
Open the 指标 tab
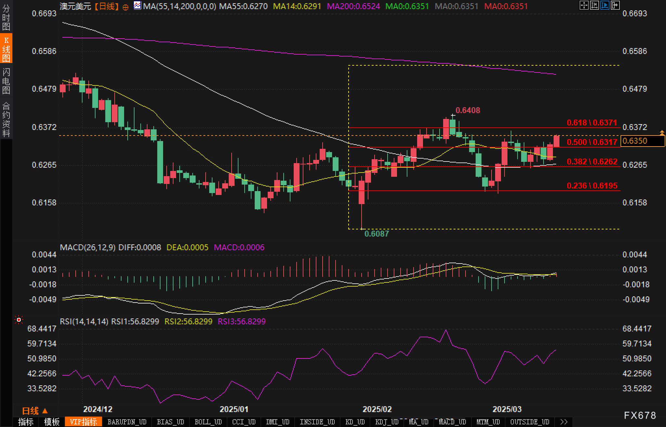[26, 422]
